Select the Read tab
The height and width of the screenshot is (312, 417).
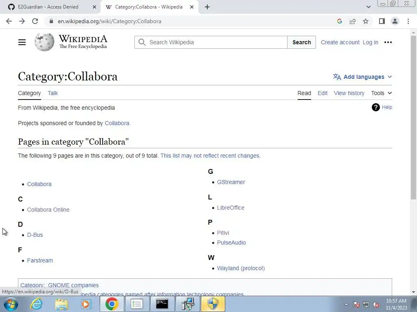[x=304, y=93]
